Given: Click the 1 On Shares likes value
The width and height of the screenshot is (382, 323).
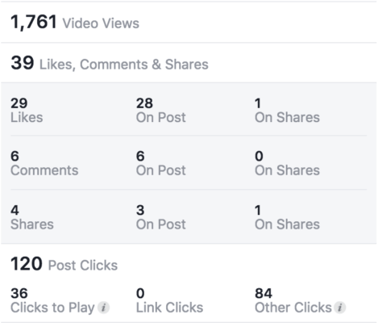Looking at the screenshot, I should click(287, 111).
